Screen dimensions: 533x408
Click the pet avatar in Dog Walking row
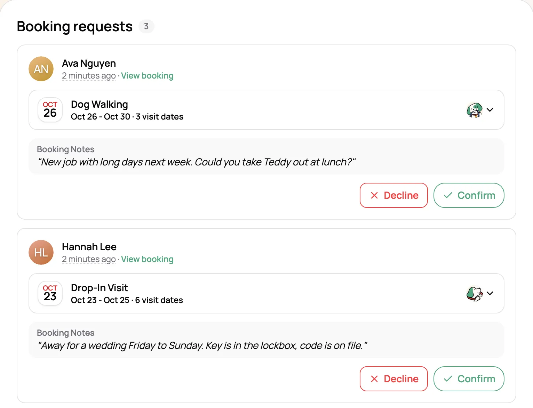coord(475,110)
